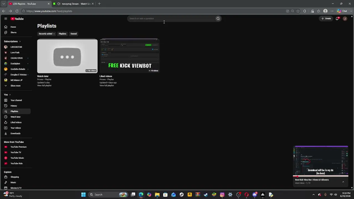Open the browser profile avatar
The height and width of the screenshot is (199, 354).
click(x=326, y=11)
